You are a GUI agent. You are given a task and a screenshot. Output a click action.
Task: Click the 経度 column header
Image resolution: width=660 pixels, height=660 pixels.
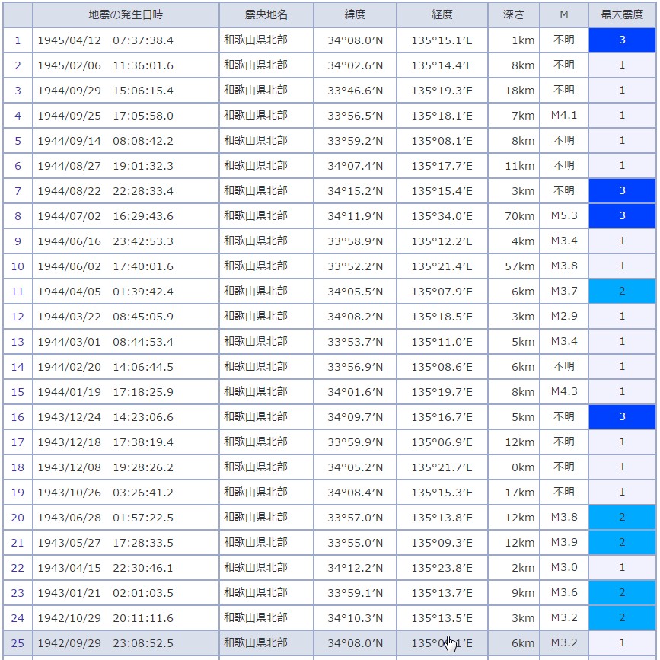[442, 14]
